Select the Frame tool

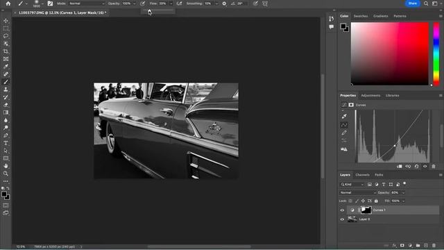[x=6, y=59]
